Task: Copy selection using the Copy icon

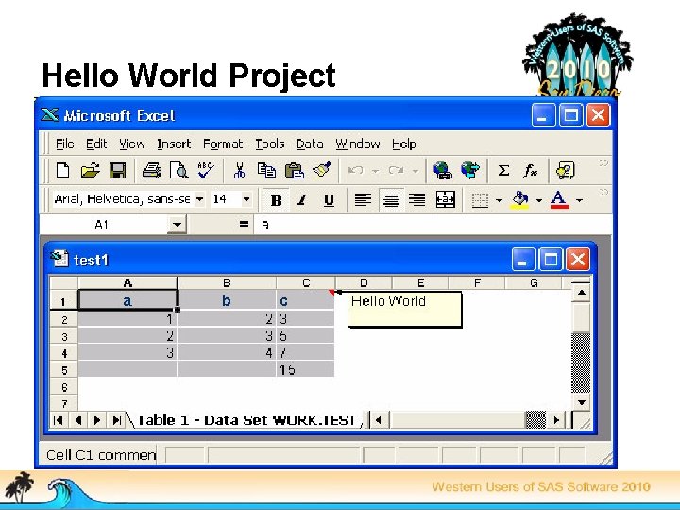Action: pyautogui.click(x=266, y=170)
